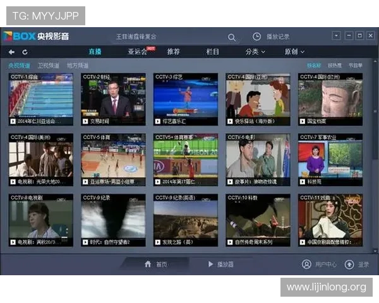Play icon beside 自然传奇 on CCTV-10
The image size is (379, 303).
click(x=230, y=242)
